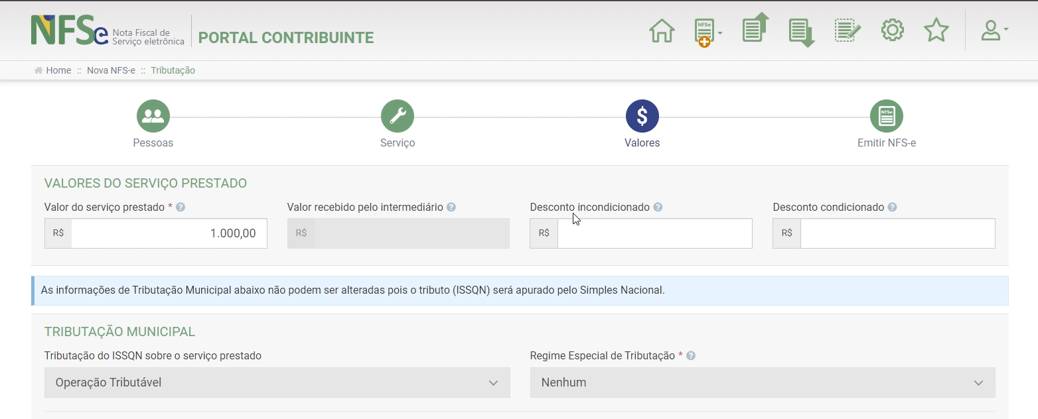The height and width of the screenshot is (419, 1038).
Task: Click the Nova NFS-e breadcrumb link
Action: (x=111, y=70)
